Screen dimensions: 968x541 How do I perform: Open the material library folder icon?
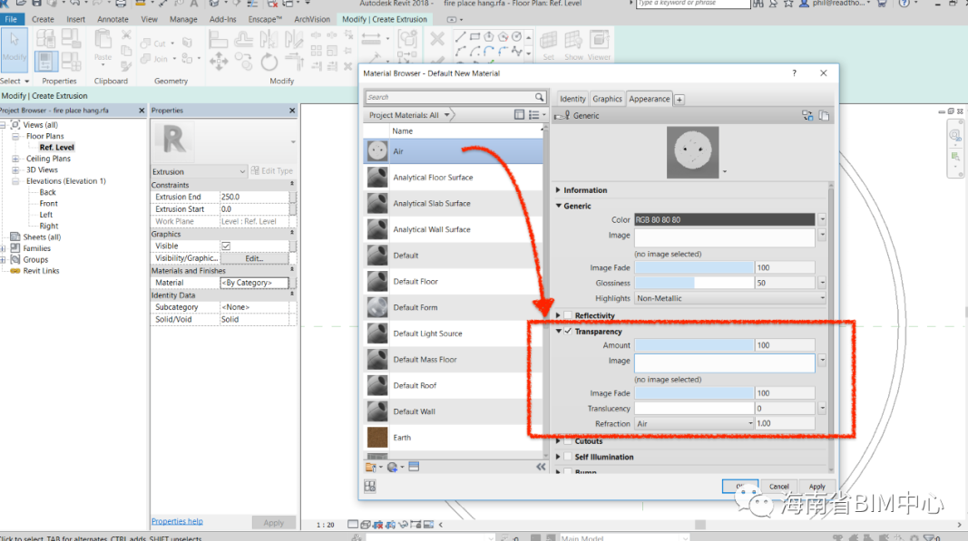coord(371,467)
